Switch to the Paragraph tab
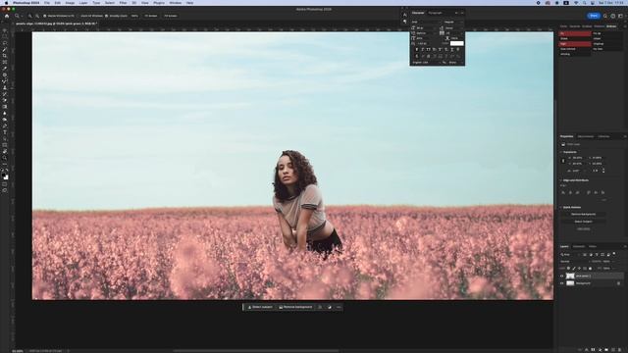 [435, 13]
